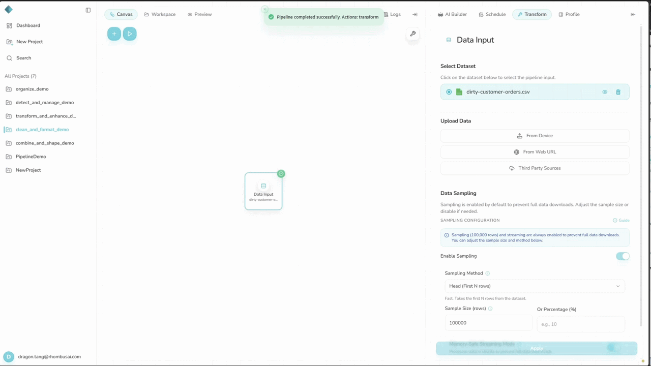
Task: Open the Preview tab
Action: pyautogui.click(x=199, y=14)
